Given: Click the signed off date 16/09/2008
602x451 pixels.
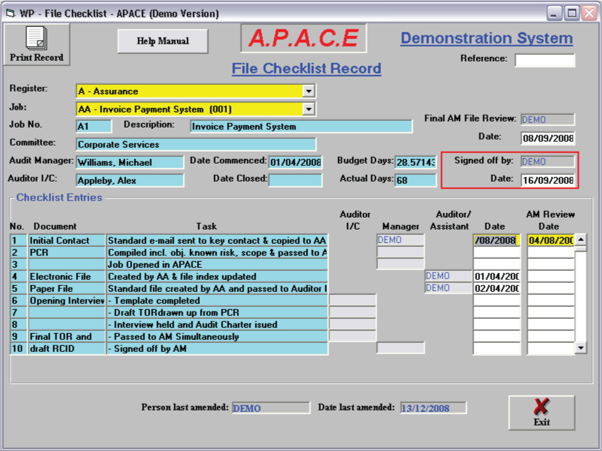Looking at the screenshot, I should pyautogui.click(x=548, y=180).
